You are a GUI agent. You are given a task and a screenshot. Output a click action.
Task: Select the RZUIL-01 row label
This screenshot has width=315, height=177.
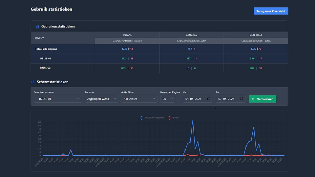45,59
